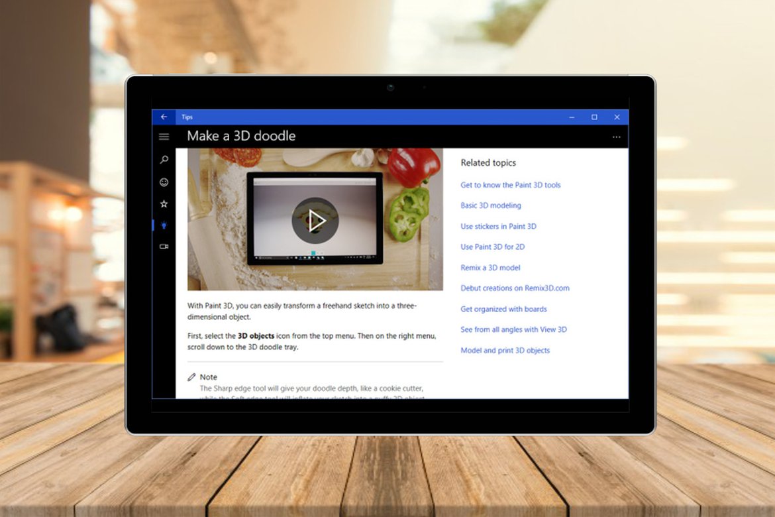The width and height of the screenshot is (775, 517).
Task: Open "Debut creations on Remix3D.com" link
Action: [x=515, y=288]
